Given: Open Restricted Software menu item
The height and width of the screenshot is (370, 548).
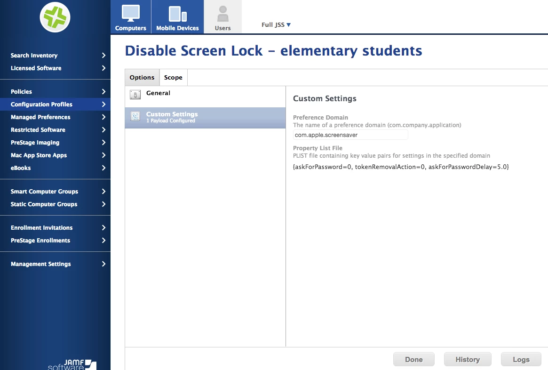Looking at the screenshot, I should tap(38, 130).
